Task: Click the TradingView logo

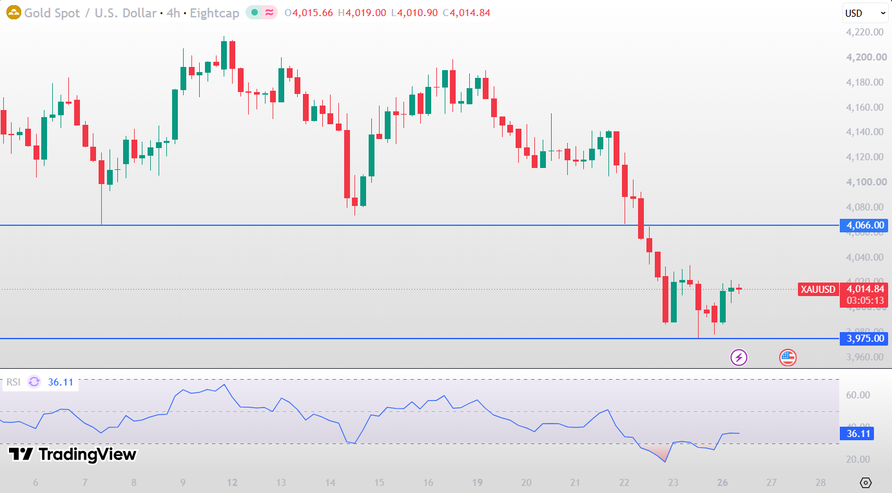Action: pos(72,454)
